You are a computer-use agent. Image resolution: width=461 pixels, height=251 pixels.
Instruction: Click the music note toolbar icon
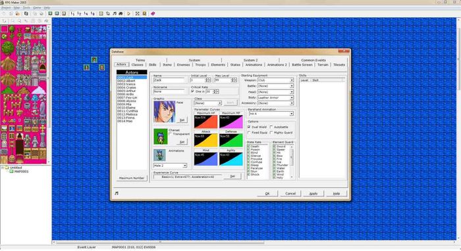pyautogui.click(x=115, y=14)
